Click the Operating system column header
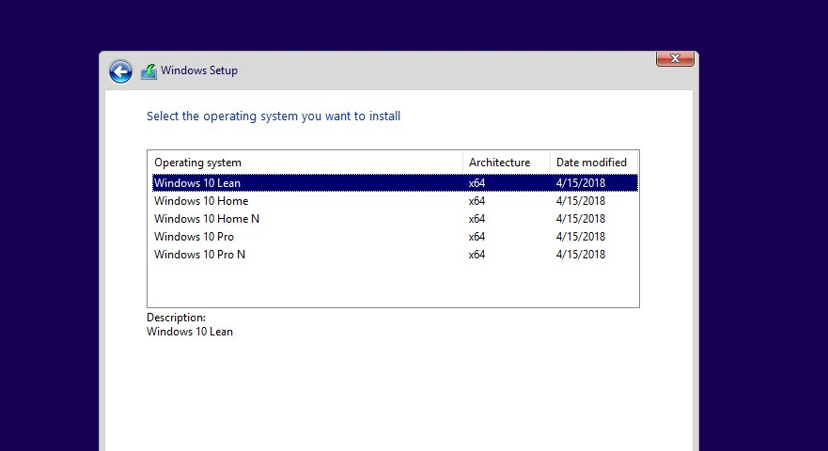 pos(197,163)
